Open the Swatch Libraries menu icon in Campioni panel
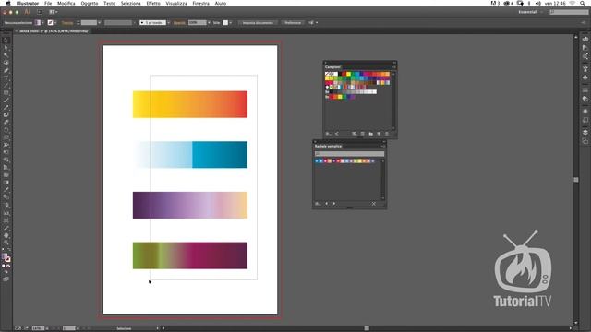 [328, 134]
